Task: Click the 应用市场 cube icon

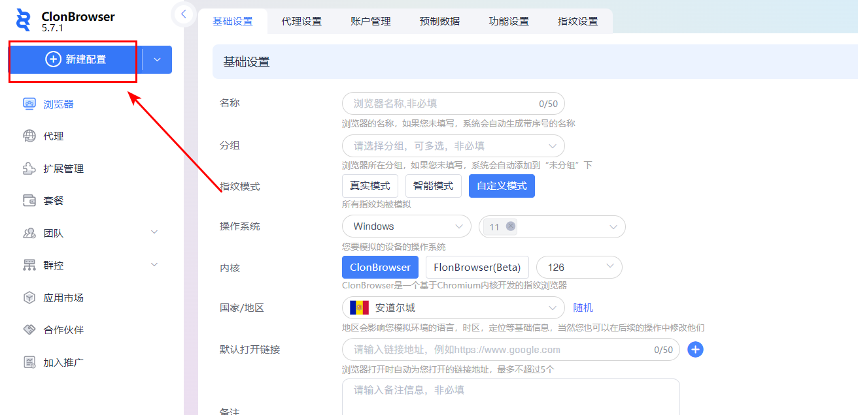Action: coord(29,298)
